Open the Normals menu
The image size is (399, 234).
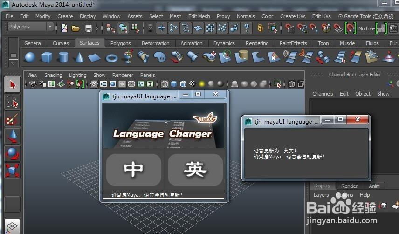click(x=246, y=16)
